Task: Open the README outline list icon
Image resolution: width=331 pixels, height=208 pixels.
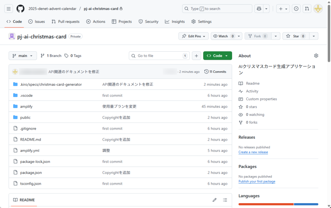Action: 225,200
